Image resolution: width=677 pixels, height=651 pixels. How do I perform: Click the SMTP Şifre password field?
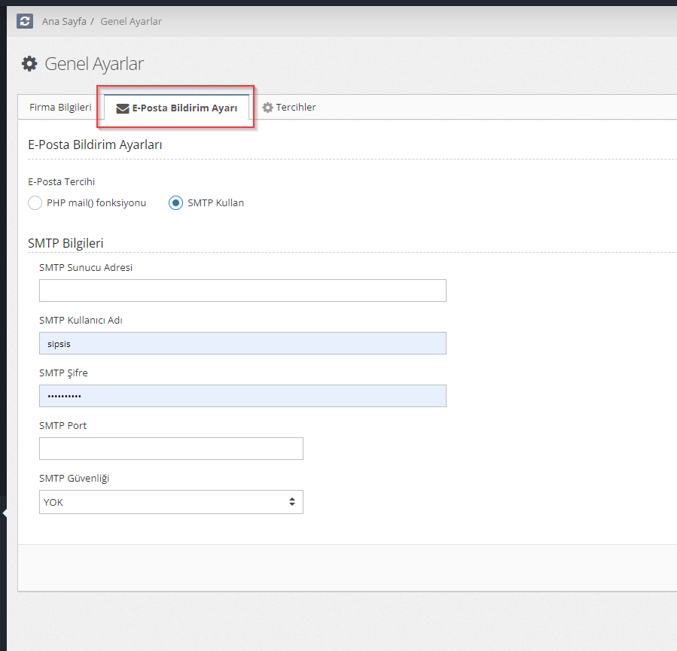pos(242,396)
